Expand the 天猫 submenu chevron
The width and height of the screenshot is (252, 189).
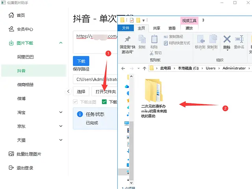click(61, 140)
